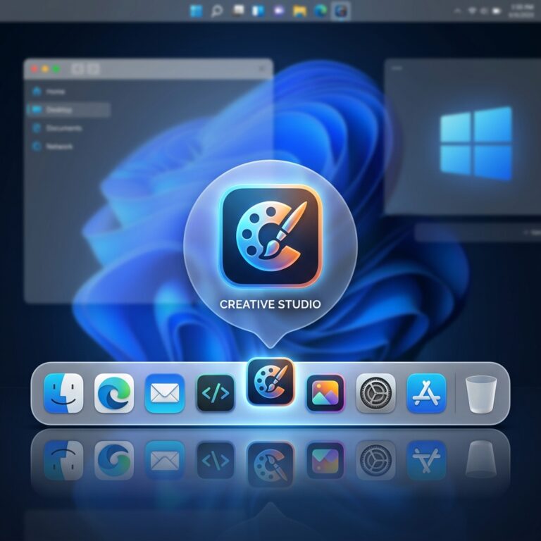Expand the system tray hidden icons chevron
The image size is (541, 541).
(458, 11)
